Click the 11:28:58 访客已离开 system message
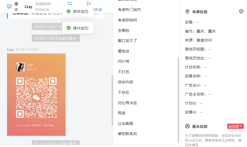The width and height of the screenshot is (247, 147). pos(56,38)
